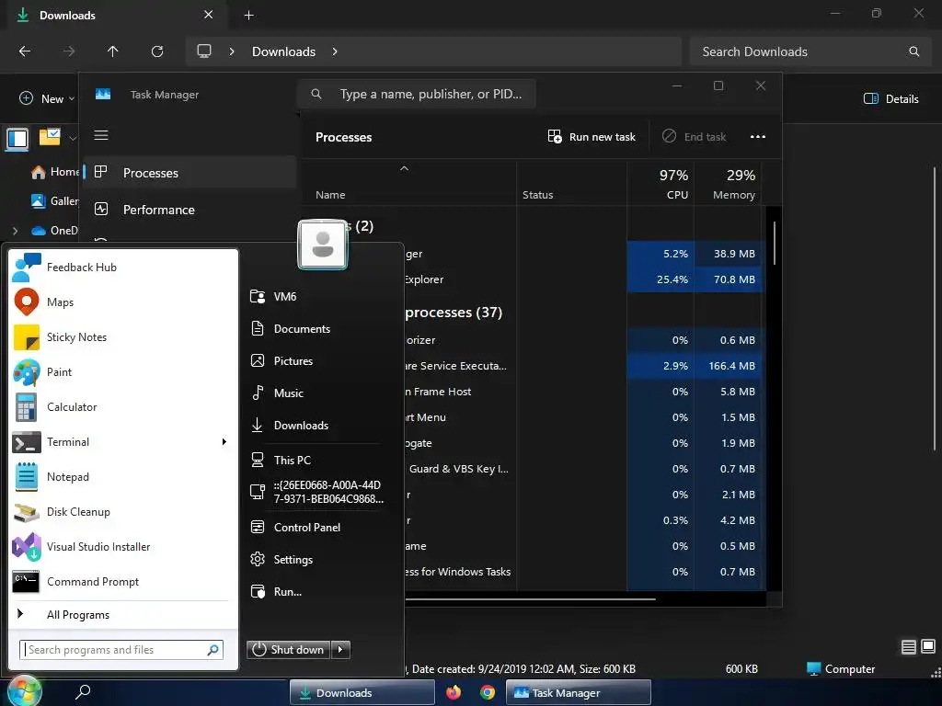The image size is (942, 706).
Task: Open Sticky Notes in start menu
Action: tap(123, 336)
